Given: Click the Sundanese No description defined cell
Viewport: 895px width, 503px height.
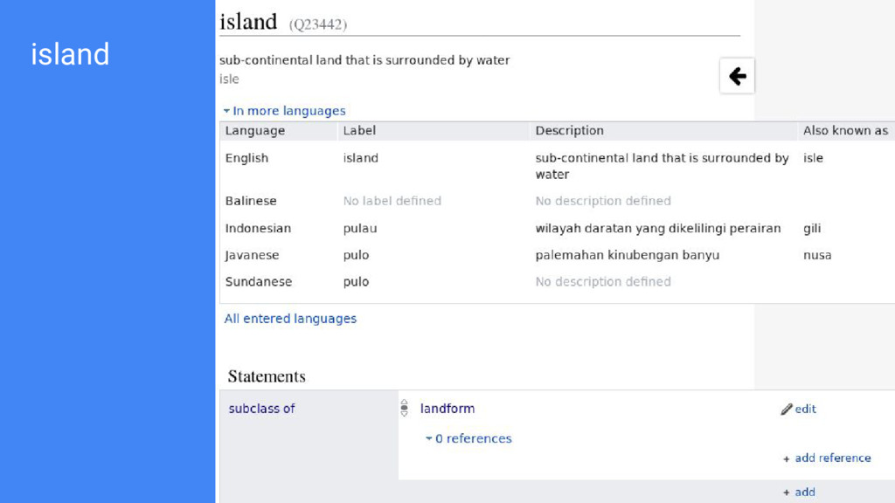Looking at the screenshot, I should pyautogui.click(x=603, y=282).
